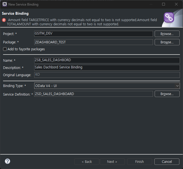Proceed with the Next > button
183x169 pixels.
click(x=112, y=162)
